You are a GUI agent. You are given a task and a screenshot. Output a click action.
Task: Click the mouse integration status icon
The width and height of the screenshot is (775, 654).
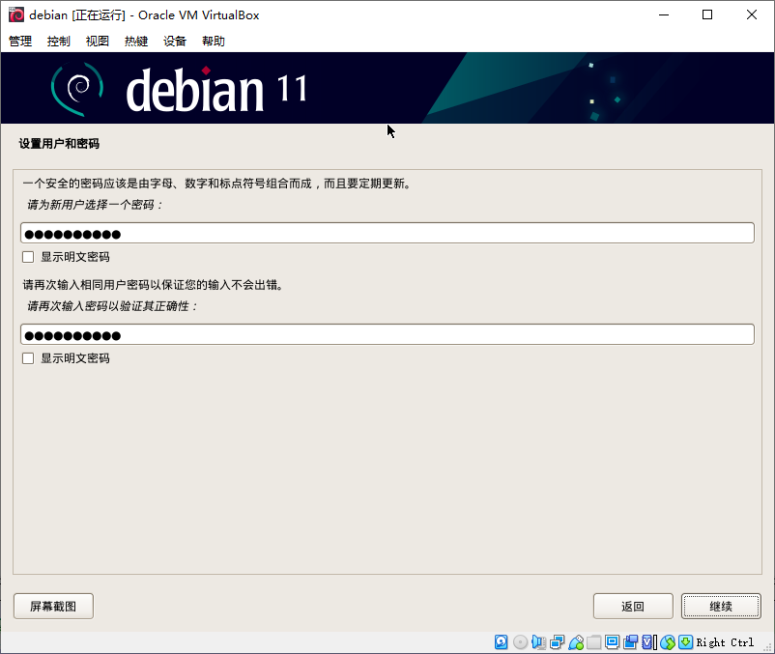(x=667, y=641)
